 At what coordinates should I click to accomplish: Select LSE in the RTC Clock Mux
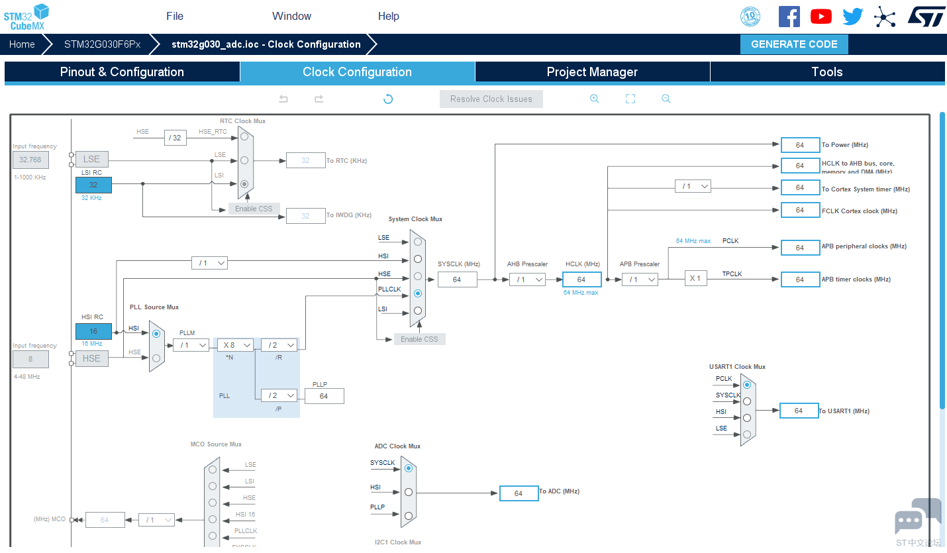pyautogui.click(x=244, y=160)
